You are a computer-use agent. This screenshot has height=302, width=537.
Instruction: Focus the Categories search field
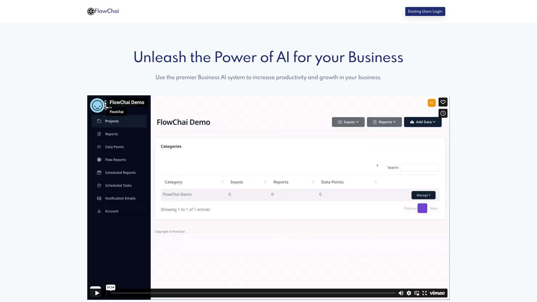tap(420, 167)
